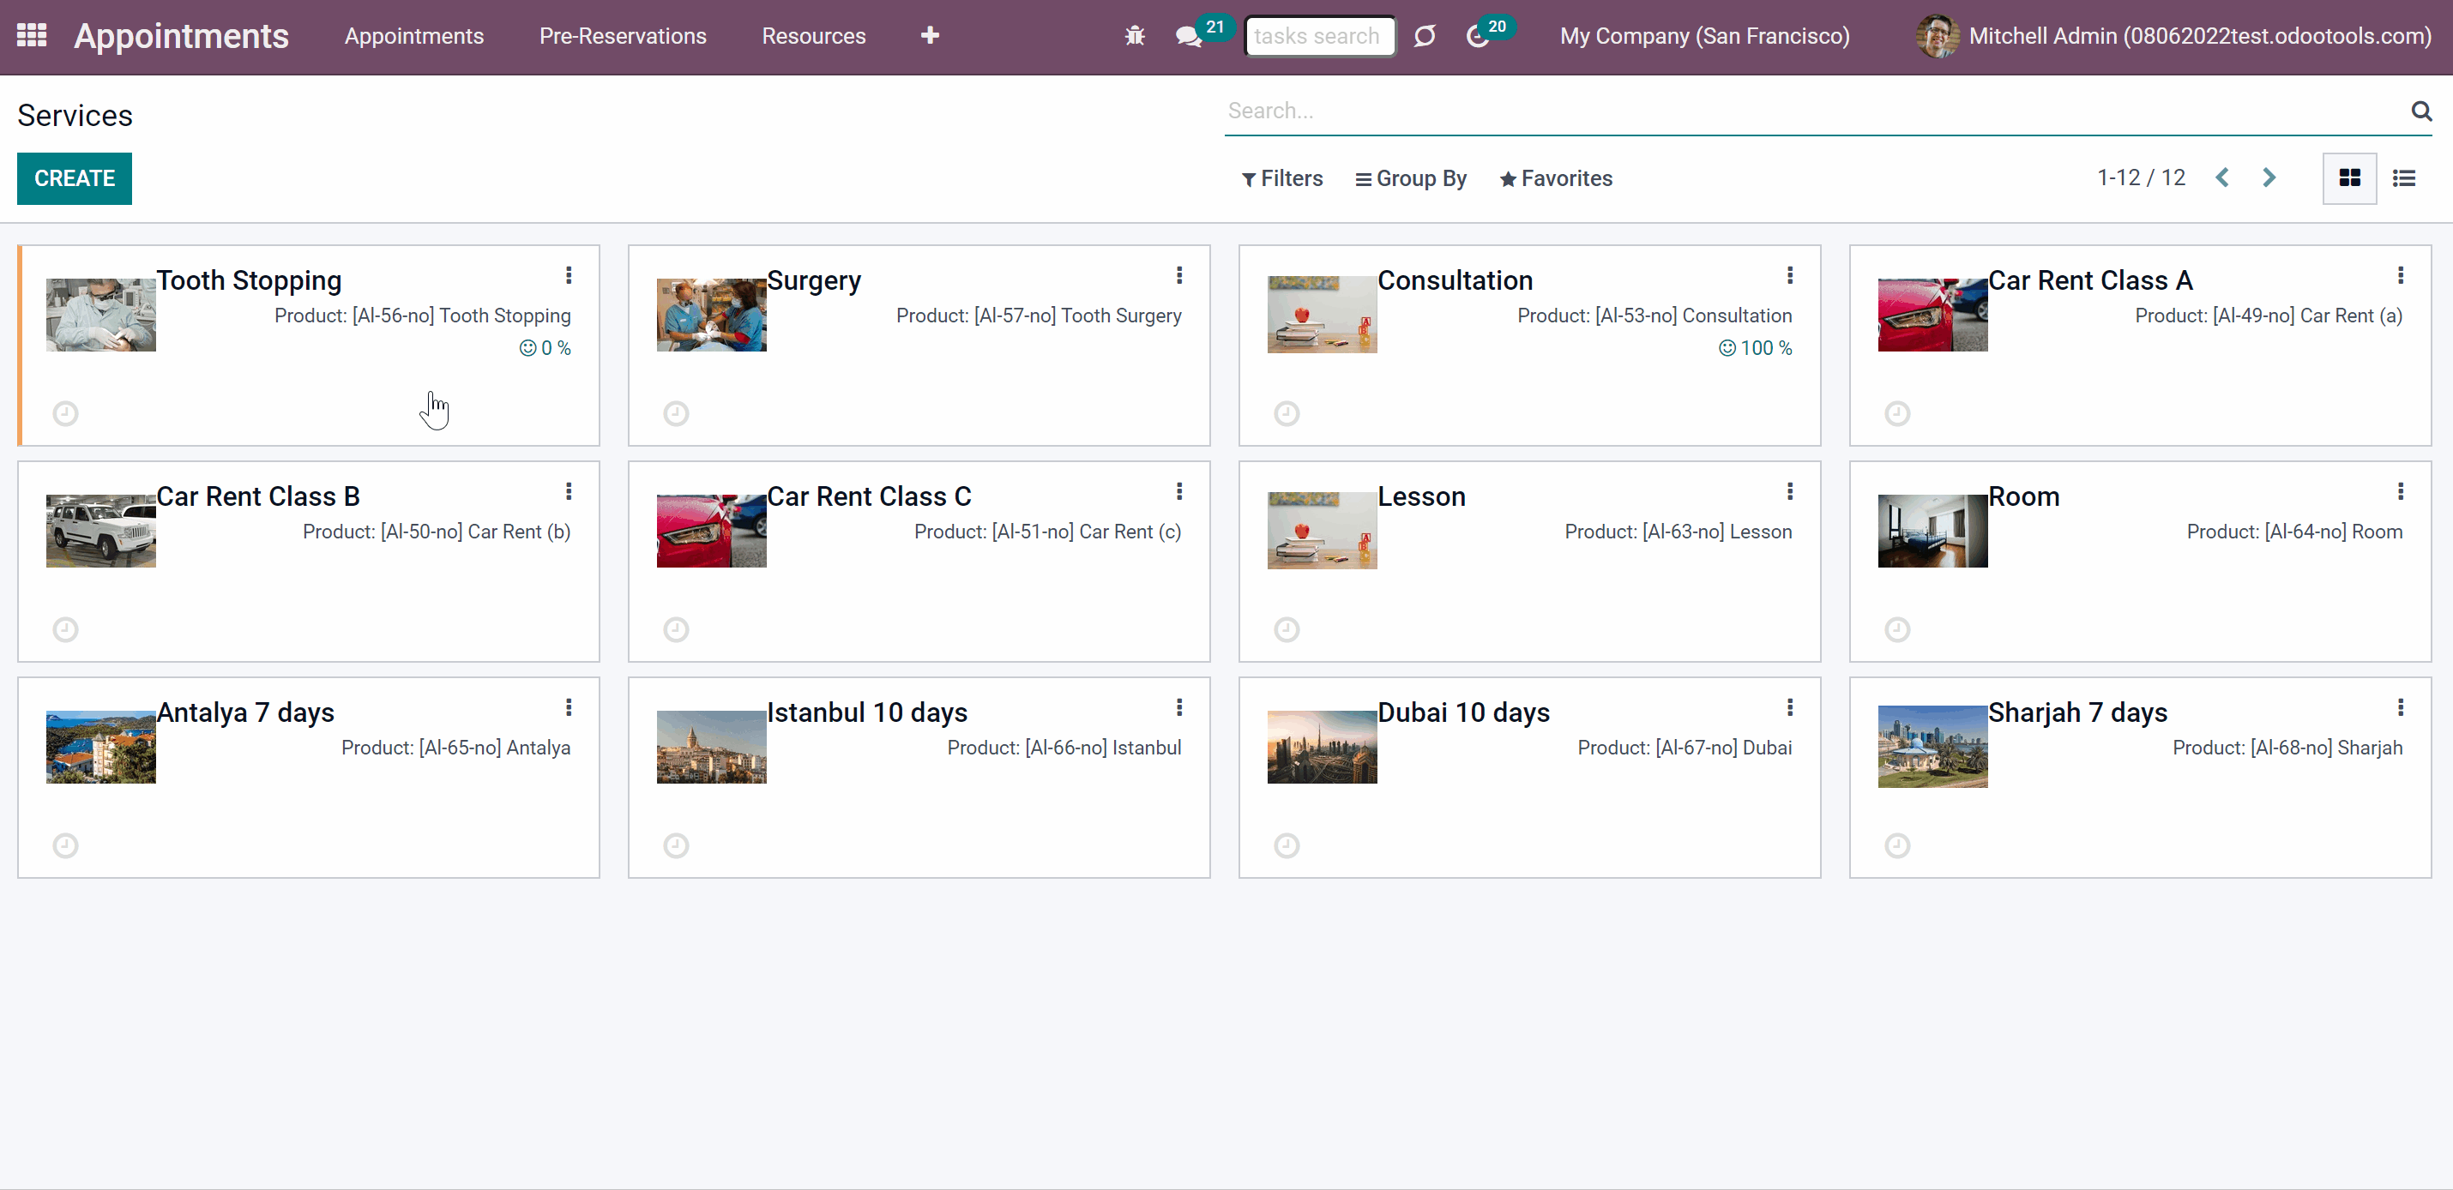The width and height of the screenshot is (2453, 1190).
Task: Open the Filters dropdown
Action: pyautogui.click(x=1281, y=178)
